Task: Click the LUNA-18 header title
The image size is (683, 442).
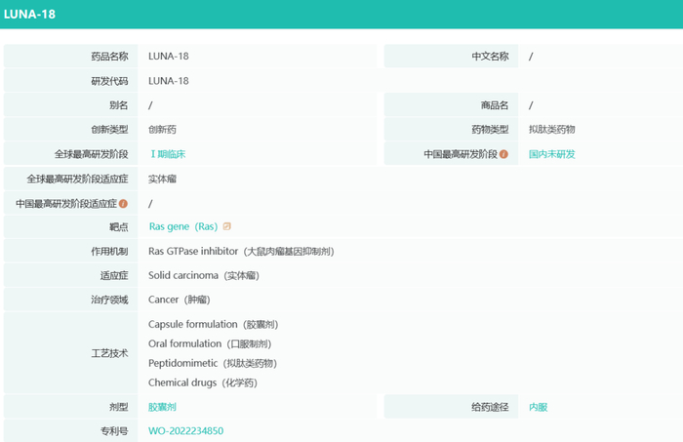Action: coord(29,15)
